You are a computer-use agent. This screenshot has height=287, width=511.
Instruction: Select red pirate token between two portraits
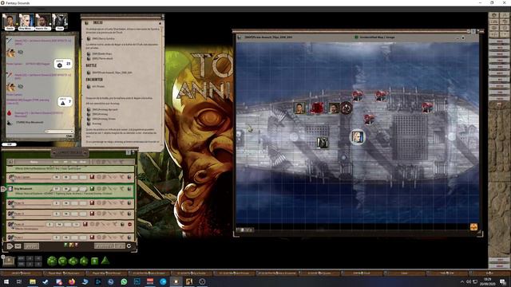coord(316,108)
